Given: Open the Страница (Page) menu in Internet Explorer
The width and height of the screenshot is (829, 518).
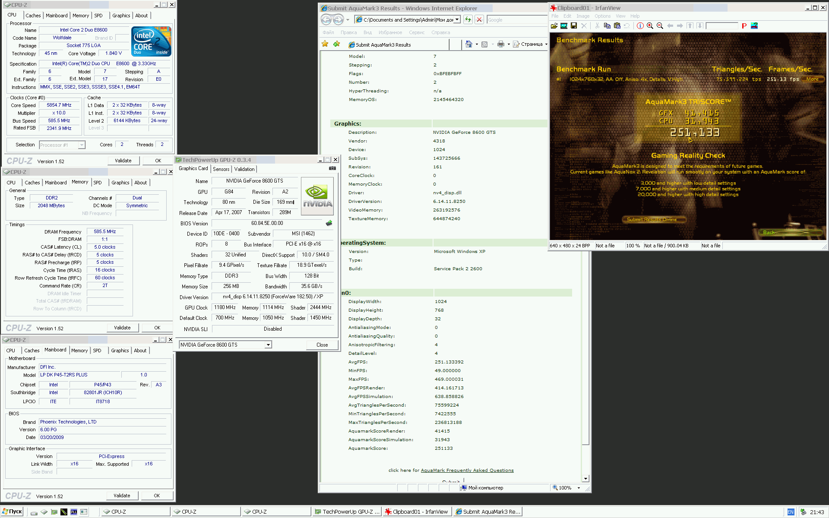Looking at the screenshot, I should [x=530, y=44].
